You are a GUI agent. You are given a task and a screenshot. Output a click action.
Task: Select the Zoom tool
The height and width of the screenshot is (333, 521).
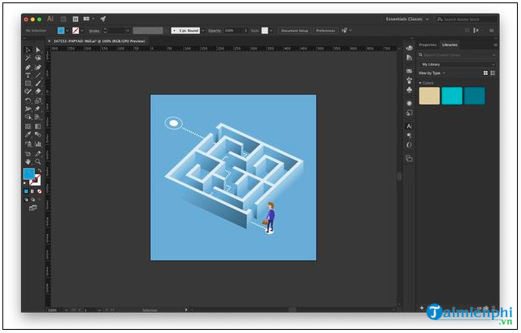pyautogui.click(x=38, y=162)
